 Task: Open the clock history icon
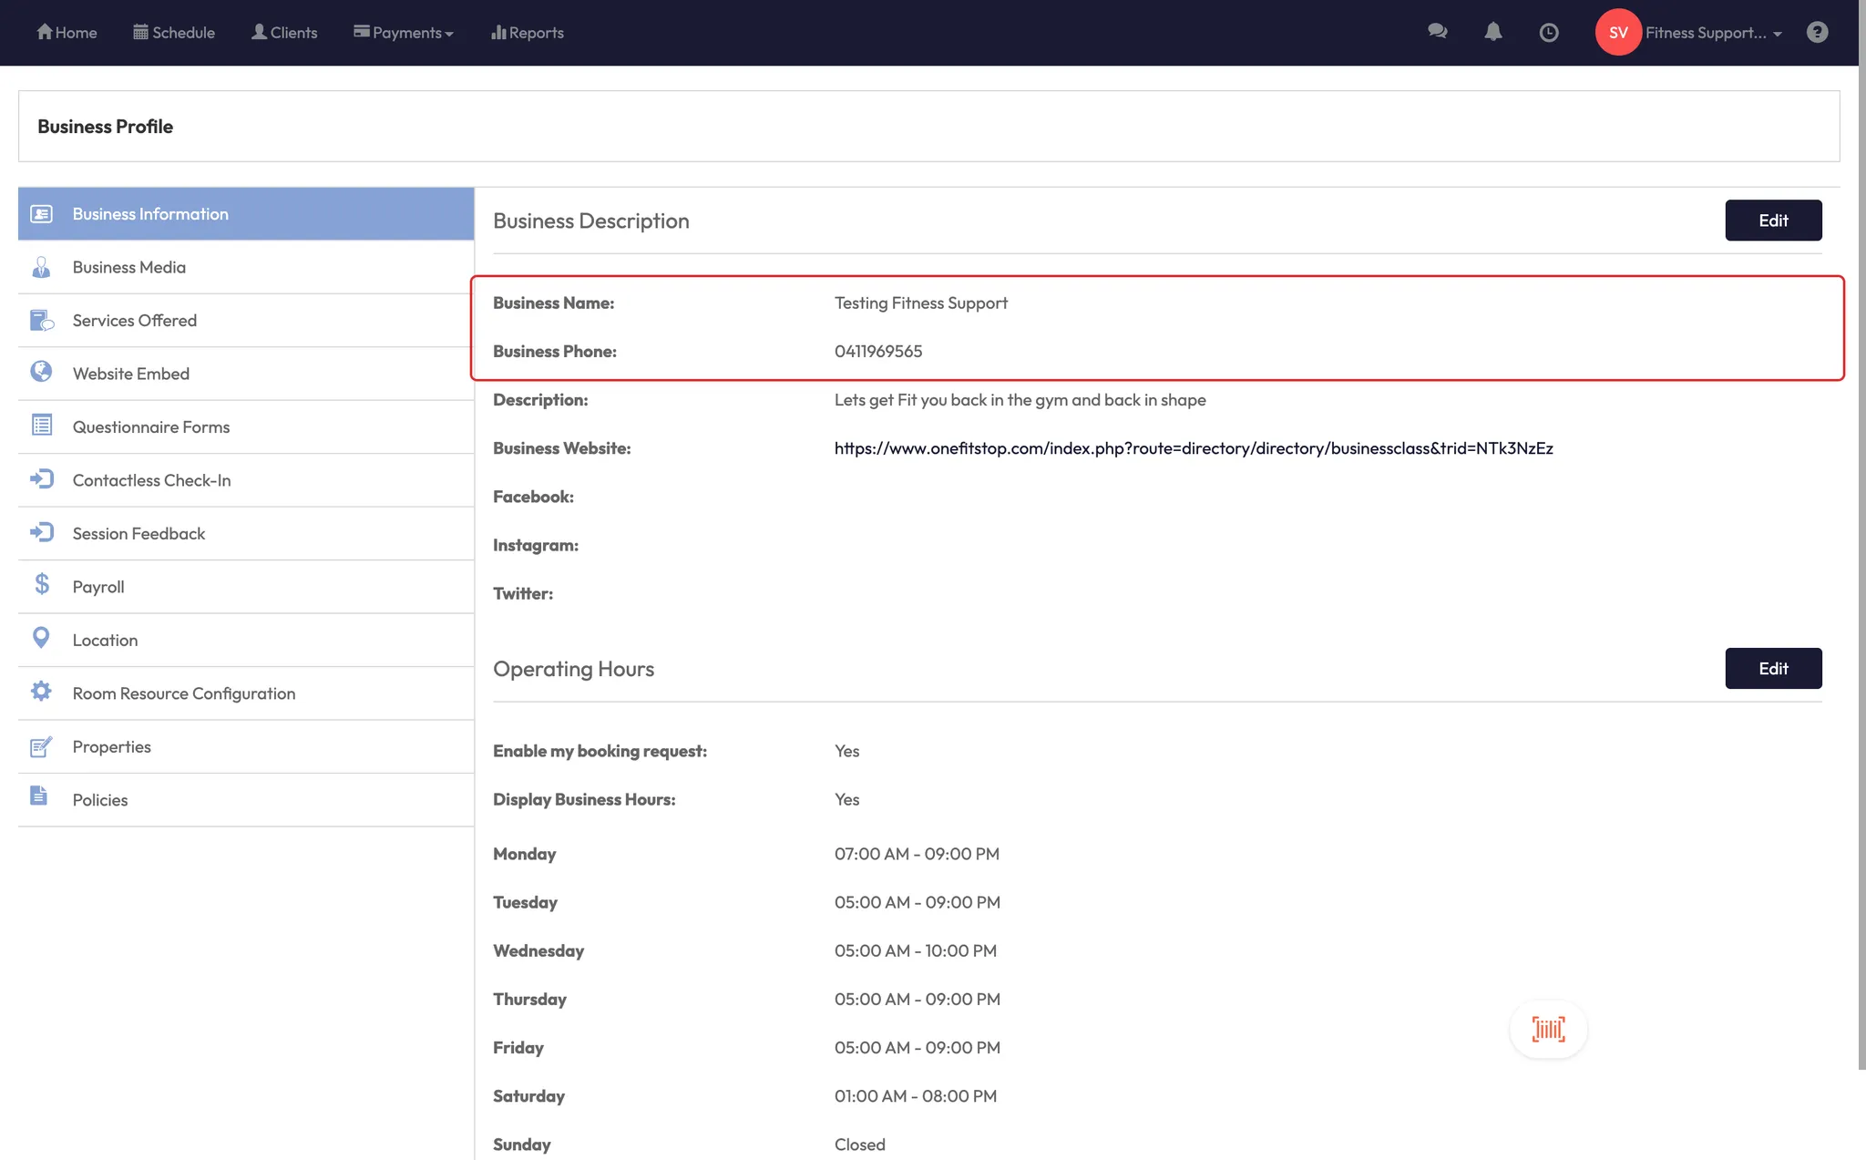click(x=1548, y=33)
